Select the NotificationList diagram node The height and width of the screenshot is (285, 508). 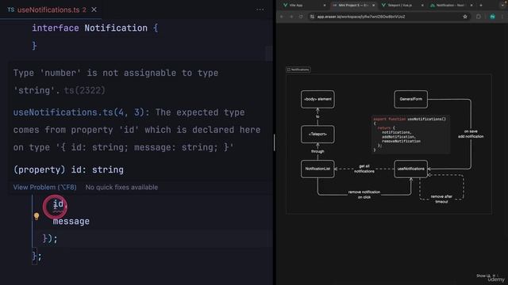[x=317, y=169]
